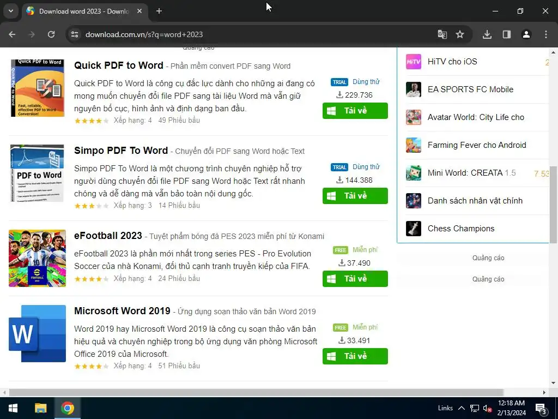Open Chrome three-dot menu

coord(546,34)
